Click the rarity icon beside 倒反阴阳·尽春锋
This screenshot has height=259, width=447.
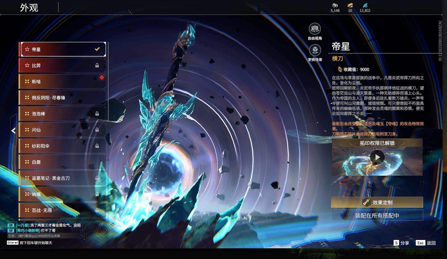coord(27,98)
